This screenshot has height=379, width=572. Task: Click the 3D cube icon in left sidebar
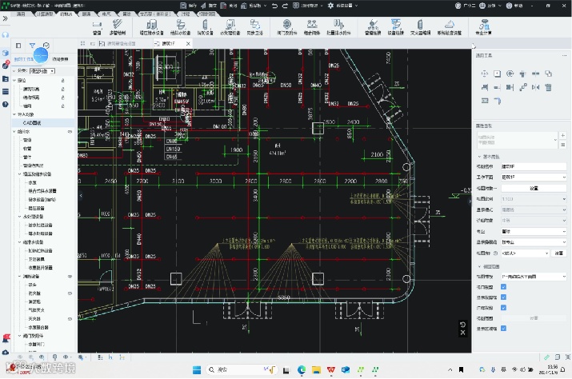click(x=6, y=54)
